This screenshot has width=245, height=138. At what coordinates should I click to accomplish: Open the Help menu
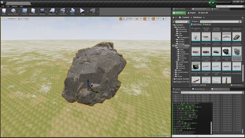[21, 6]
